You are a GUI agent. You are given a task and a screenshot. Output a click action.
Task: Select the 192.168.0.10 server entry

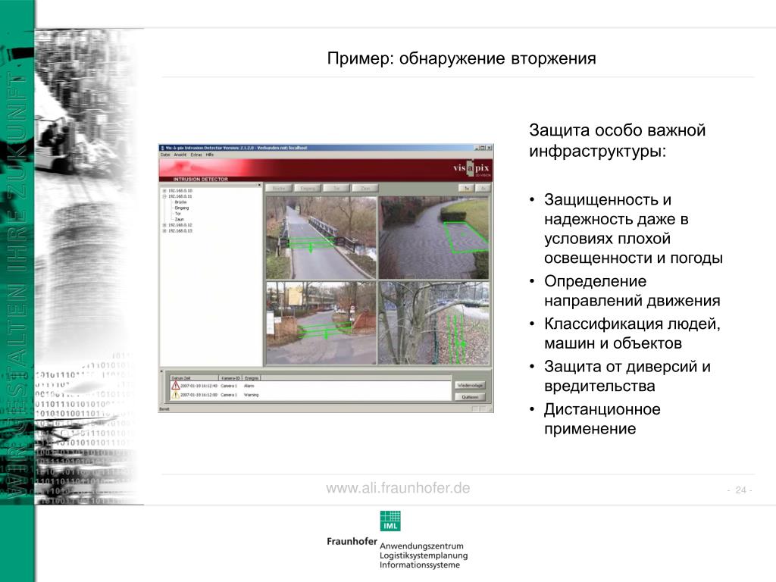tap(180, 190)
